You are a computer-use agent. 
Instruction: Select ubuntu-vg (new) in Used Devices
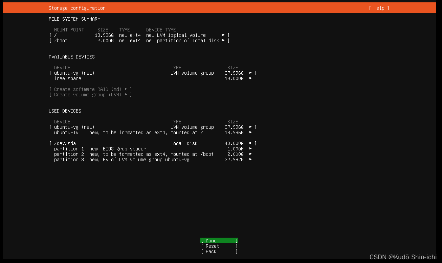tap(153, 127)
